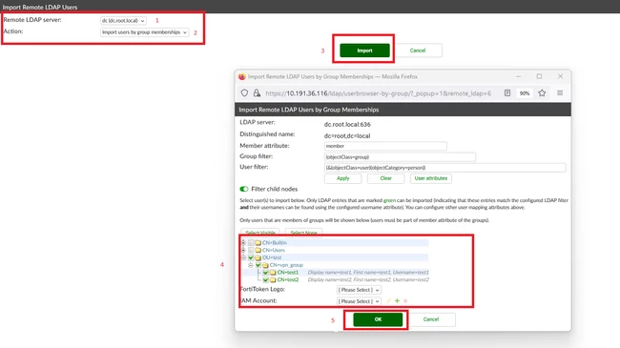Expand the CN=Users tree node
This screenshot has width=620, height=348.
(x=243, y=251)
